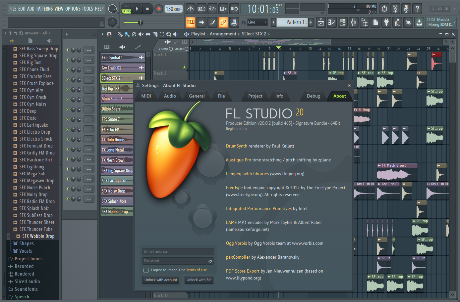Select the Draw pencil tool in Playlist
460x302 pixels.
[x=120, y=34]
